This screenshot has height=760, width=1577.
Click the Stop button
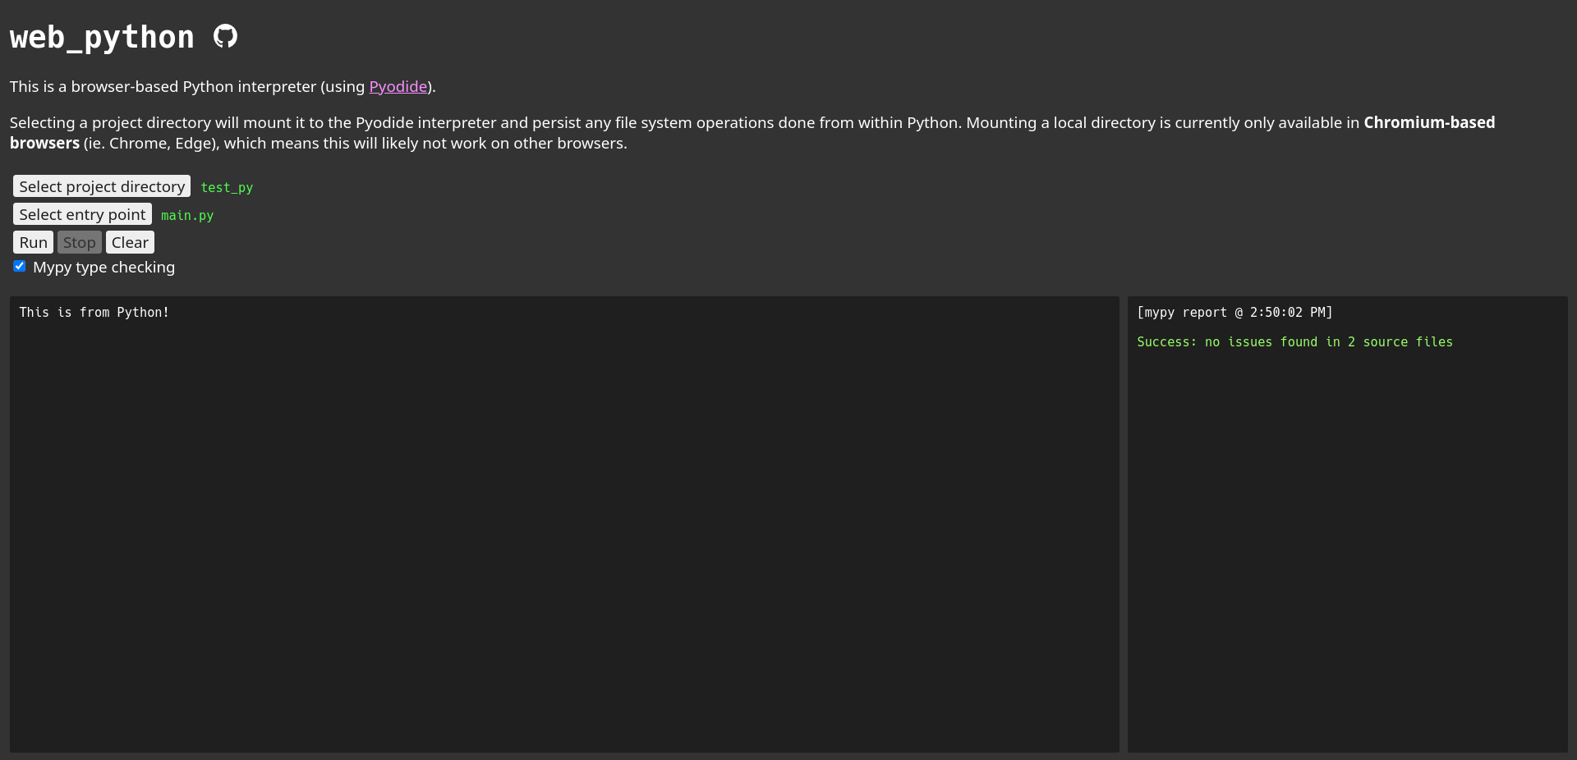point(80,242)
